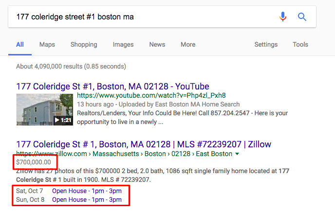Click the play icon on the 1:21 video thumbnail
The image size is (335, 213).
pyautogui.click(x=57, y=120)
